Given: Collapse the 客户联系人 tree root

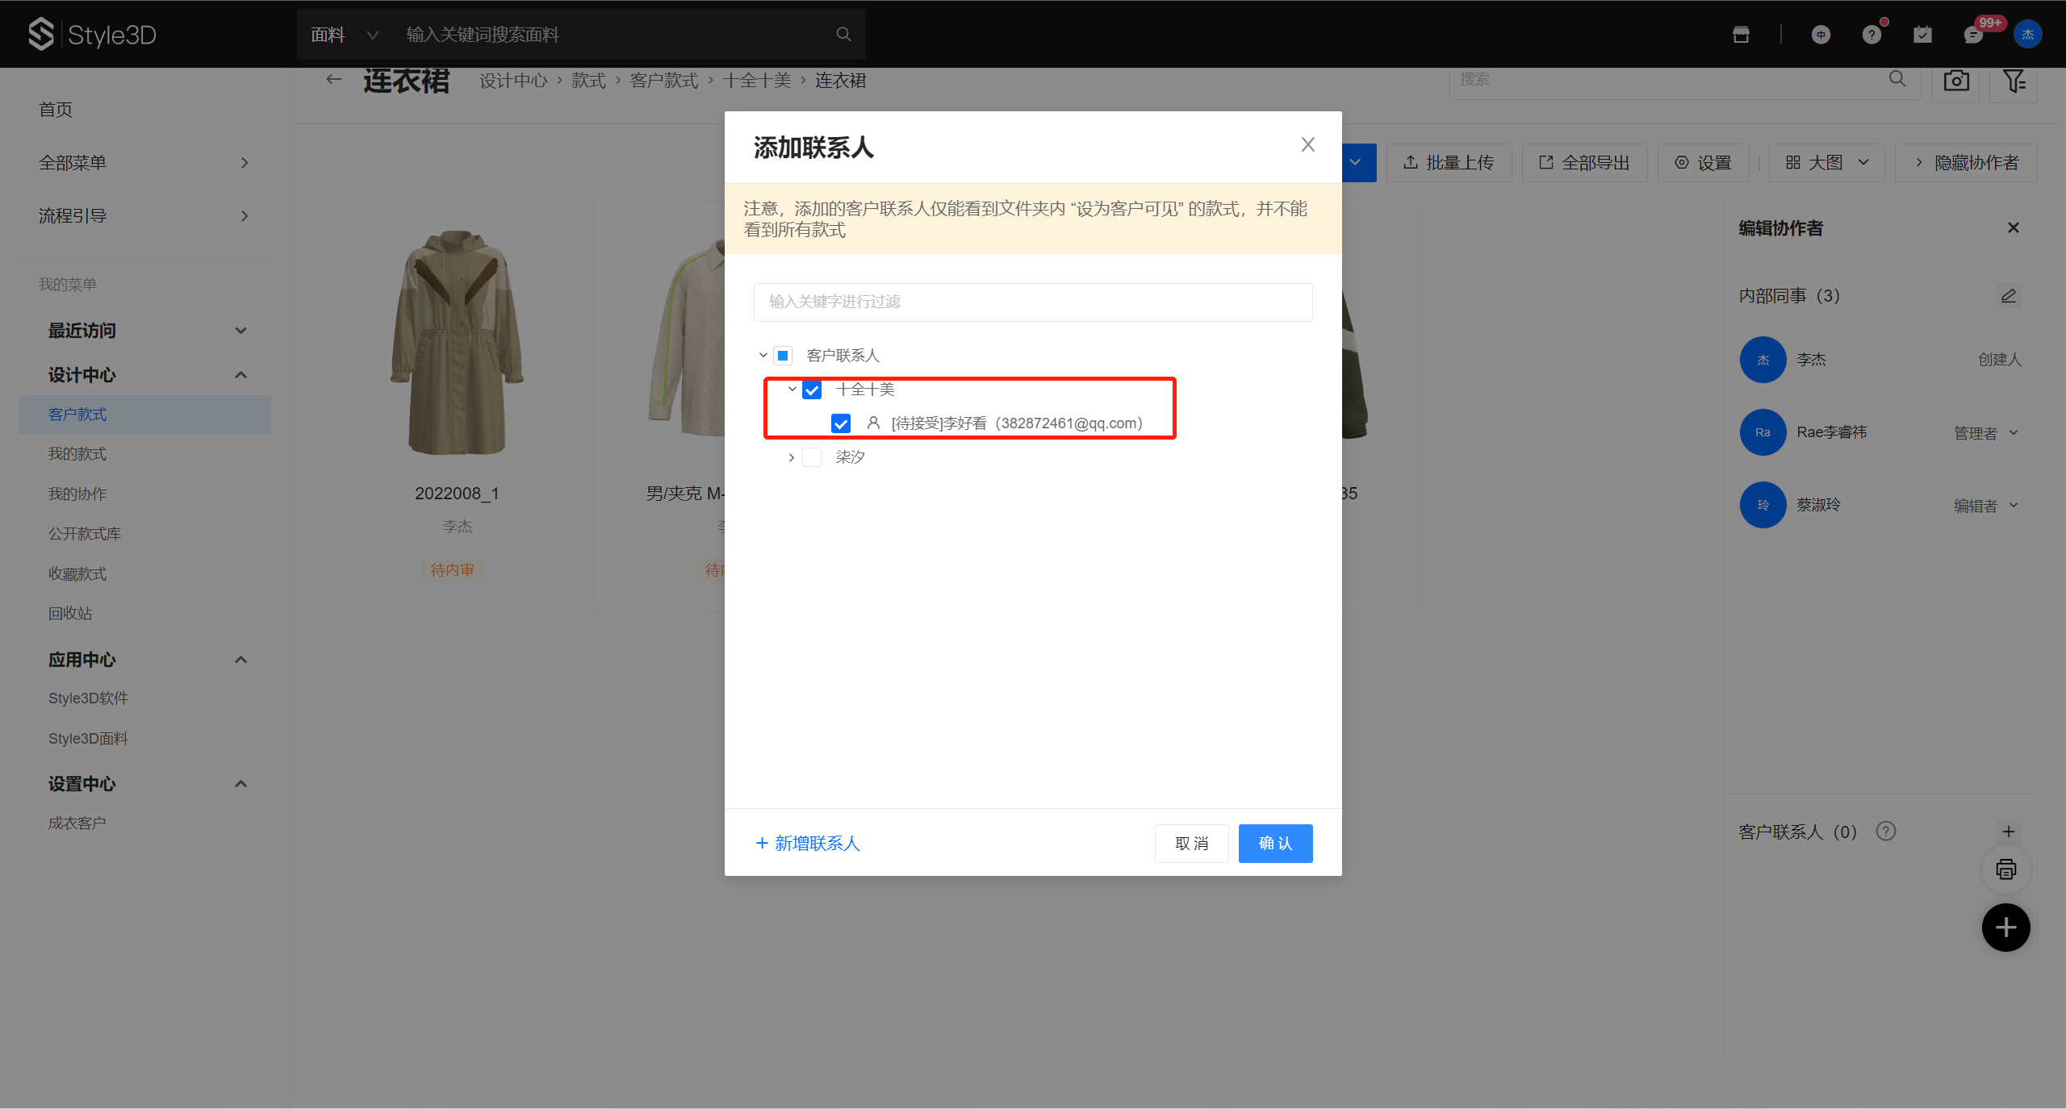Looking at the screenshot, I should (763, 356).
